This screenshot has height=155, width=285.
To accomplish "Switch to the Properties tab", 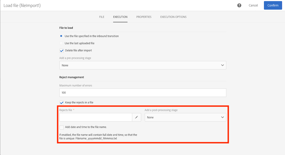I will 144,17.
